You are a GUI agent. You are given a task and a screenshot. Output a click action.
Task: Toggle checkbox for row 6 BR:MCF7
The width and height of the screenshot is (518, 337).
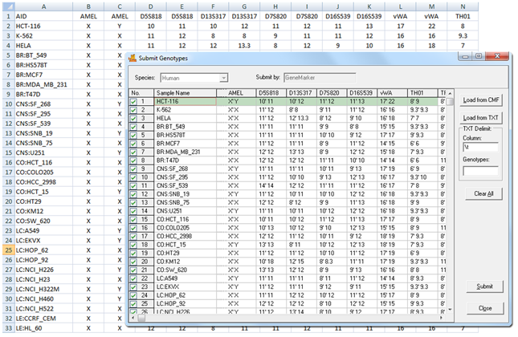[133, 144]
